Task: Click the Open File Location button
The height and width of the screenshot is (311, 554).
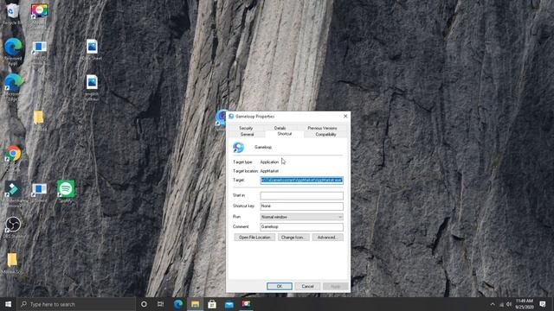Action: [254, 238]
